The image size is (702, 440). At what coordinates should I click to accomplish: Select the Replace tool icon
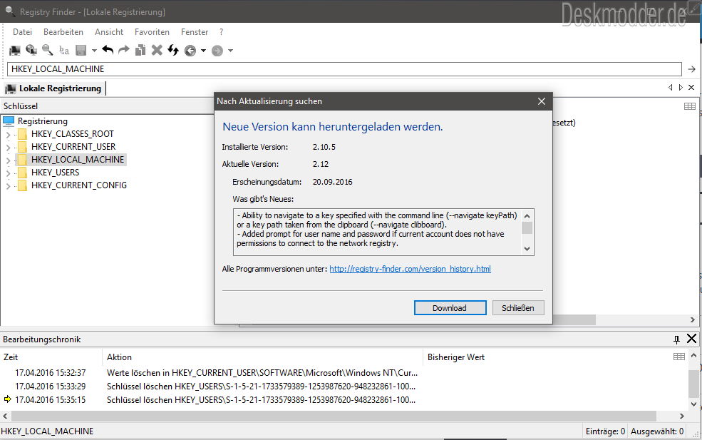click(x=64, y=50)
